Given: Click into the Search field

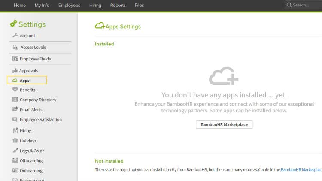Looking at the screenshot, I should [x=303, y=5].
